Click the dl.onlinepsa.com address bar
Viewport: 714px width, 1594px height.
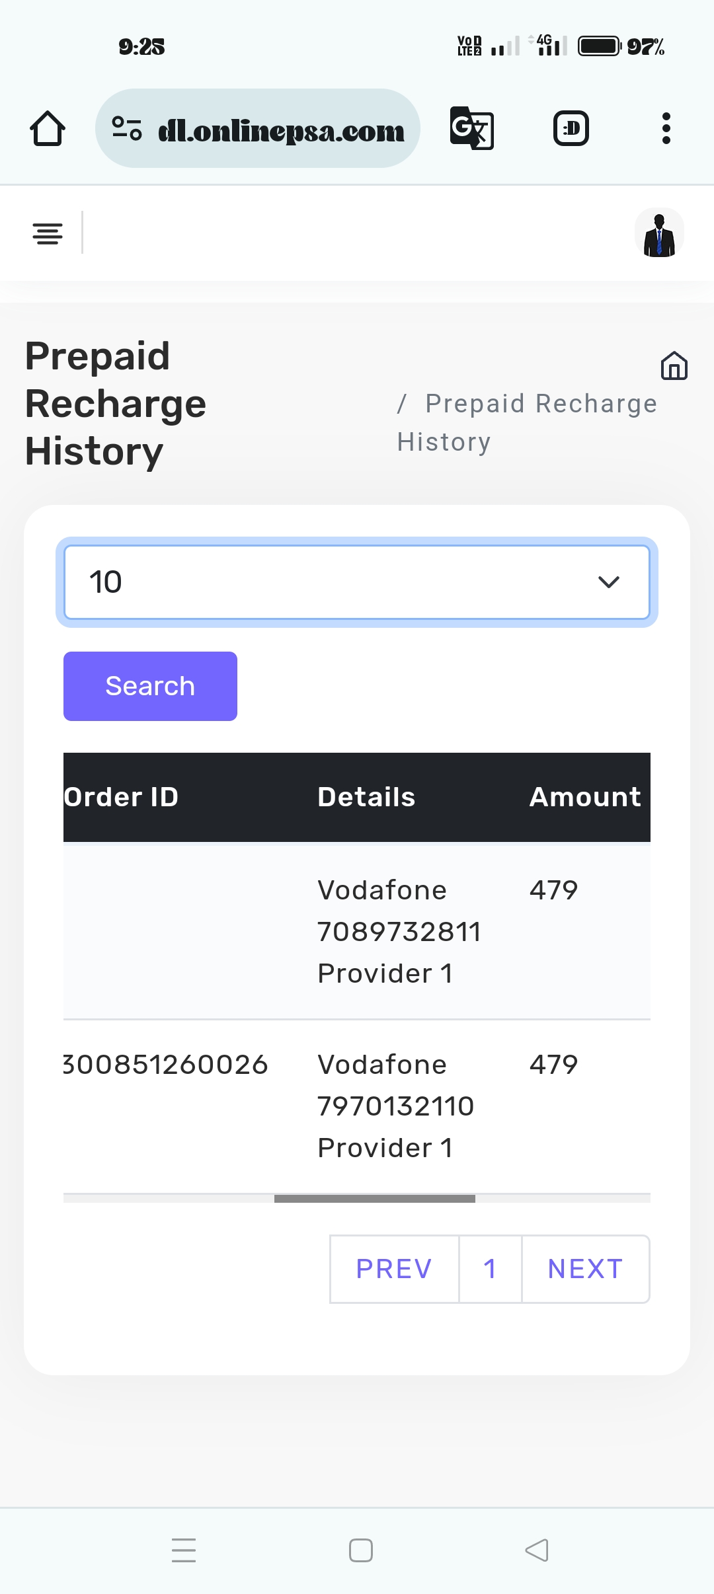281,130
